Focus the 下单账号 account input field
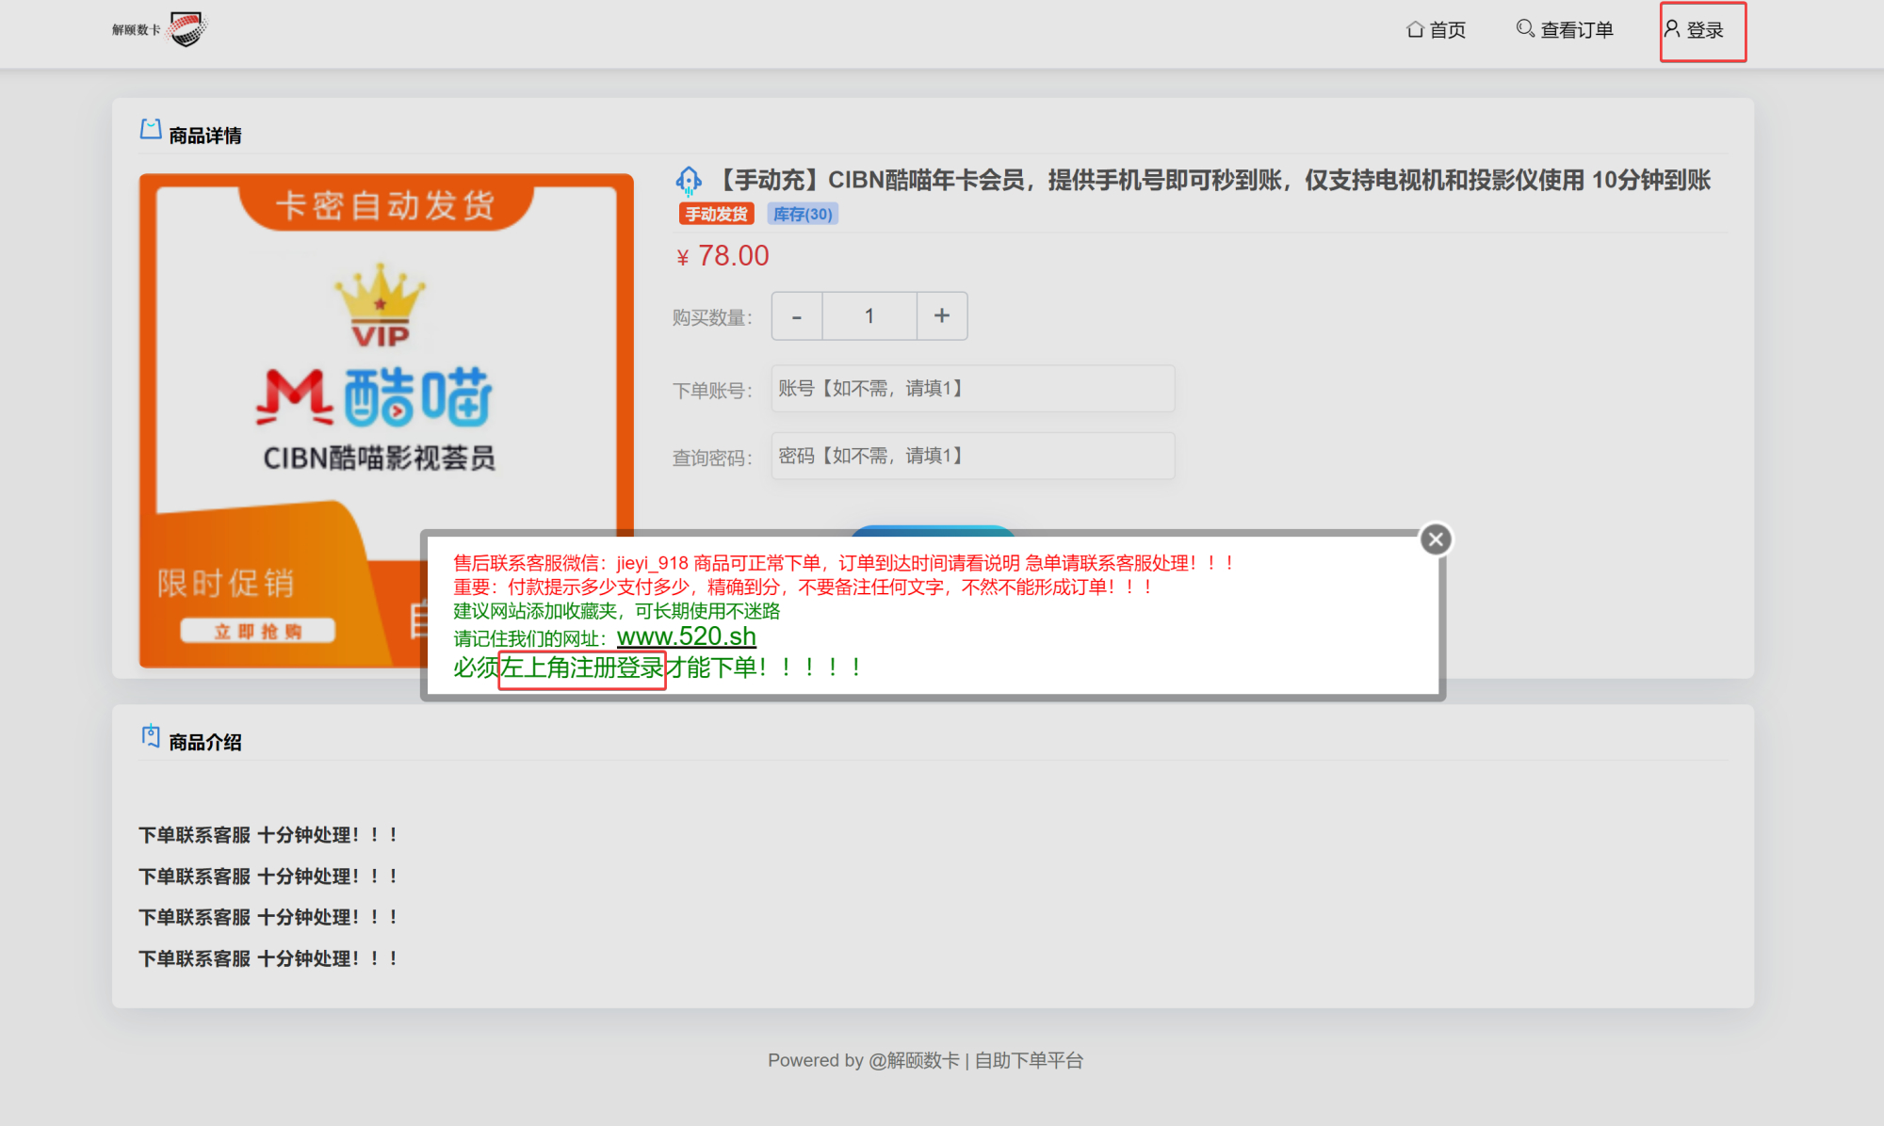The height and width of the screenshot is (1126, 1884). [x=972, y=389]
